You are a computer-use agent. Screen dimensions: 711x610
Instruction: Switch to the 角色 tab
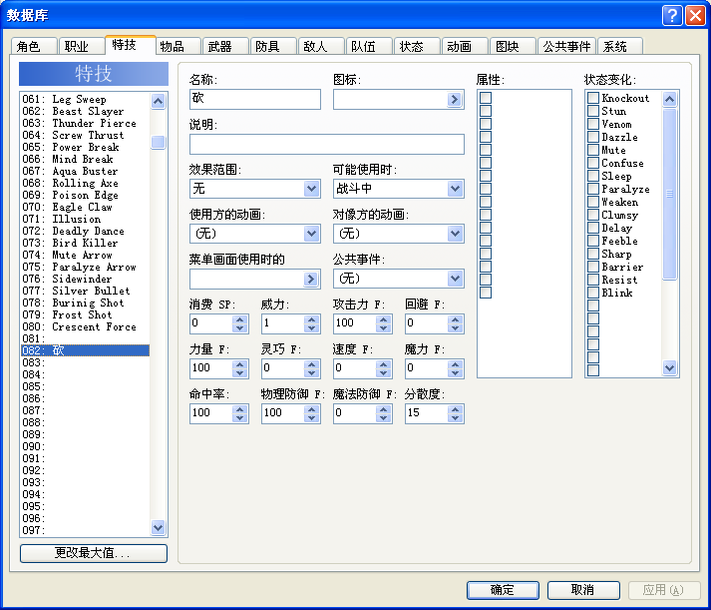point(34,47)
